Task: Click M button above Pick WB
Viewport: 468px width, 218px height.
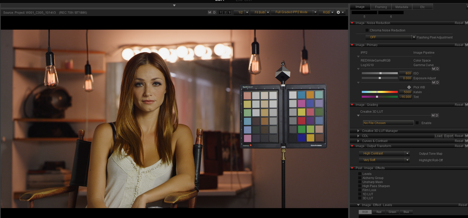Action: 434,83
